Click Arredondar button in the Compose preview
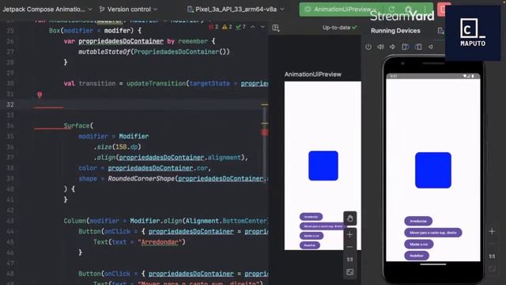Image resolution: width=506 pixels, height=285 pixels. (311, 217)
